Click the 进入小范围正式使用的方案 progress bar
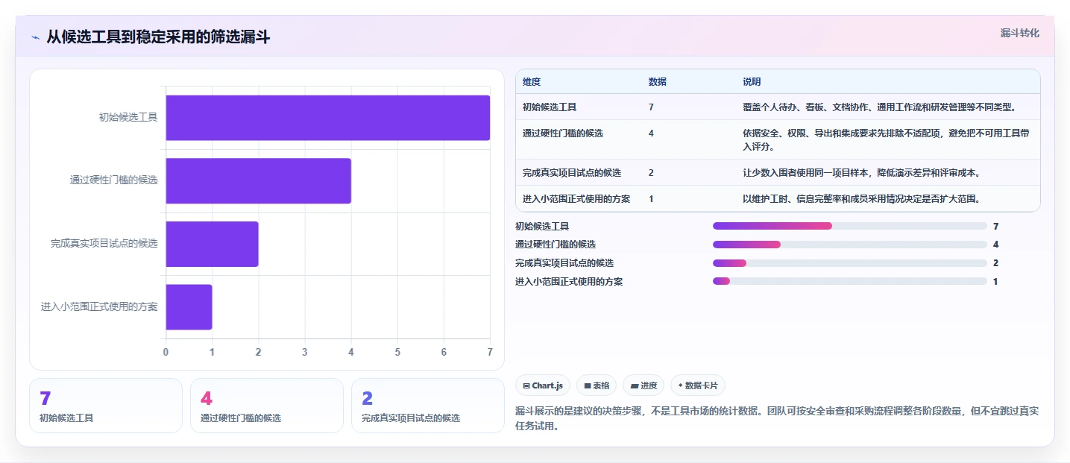This screenshot has height=463, width=1070. pyautogui.click(x=850, y=282)
